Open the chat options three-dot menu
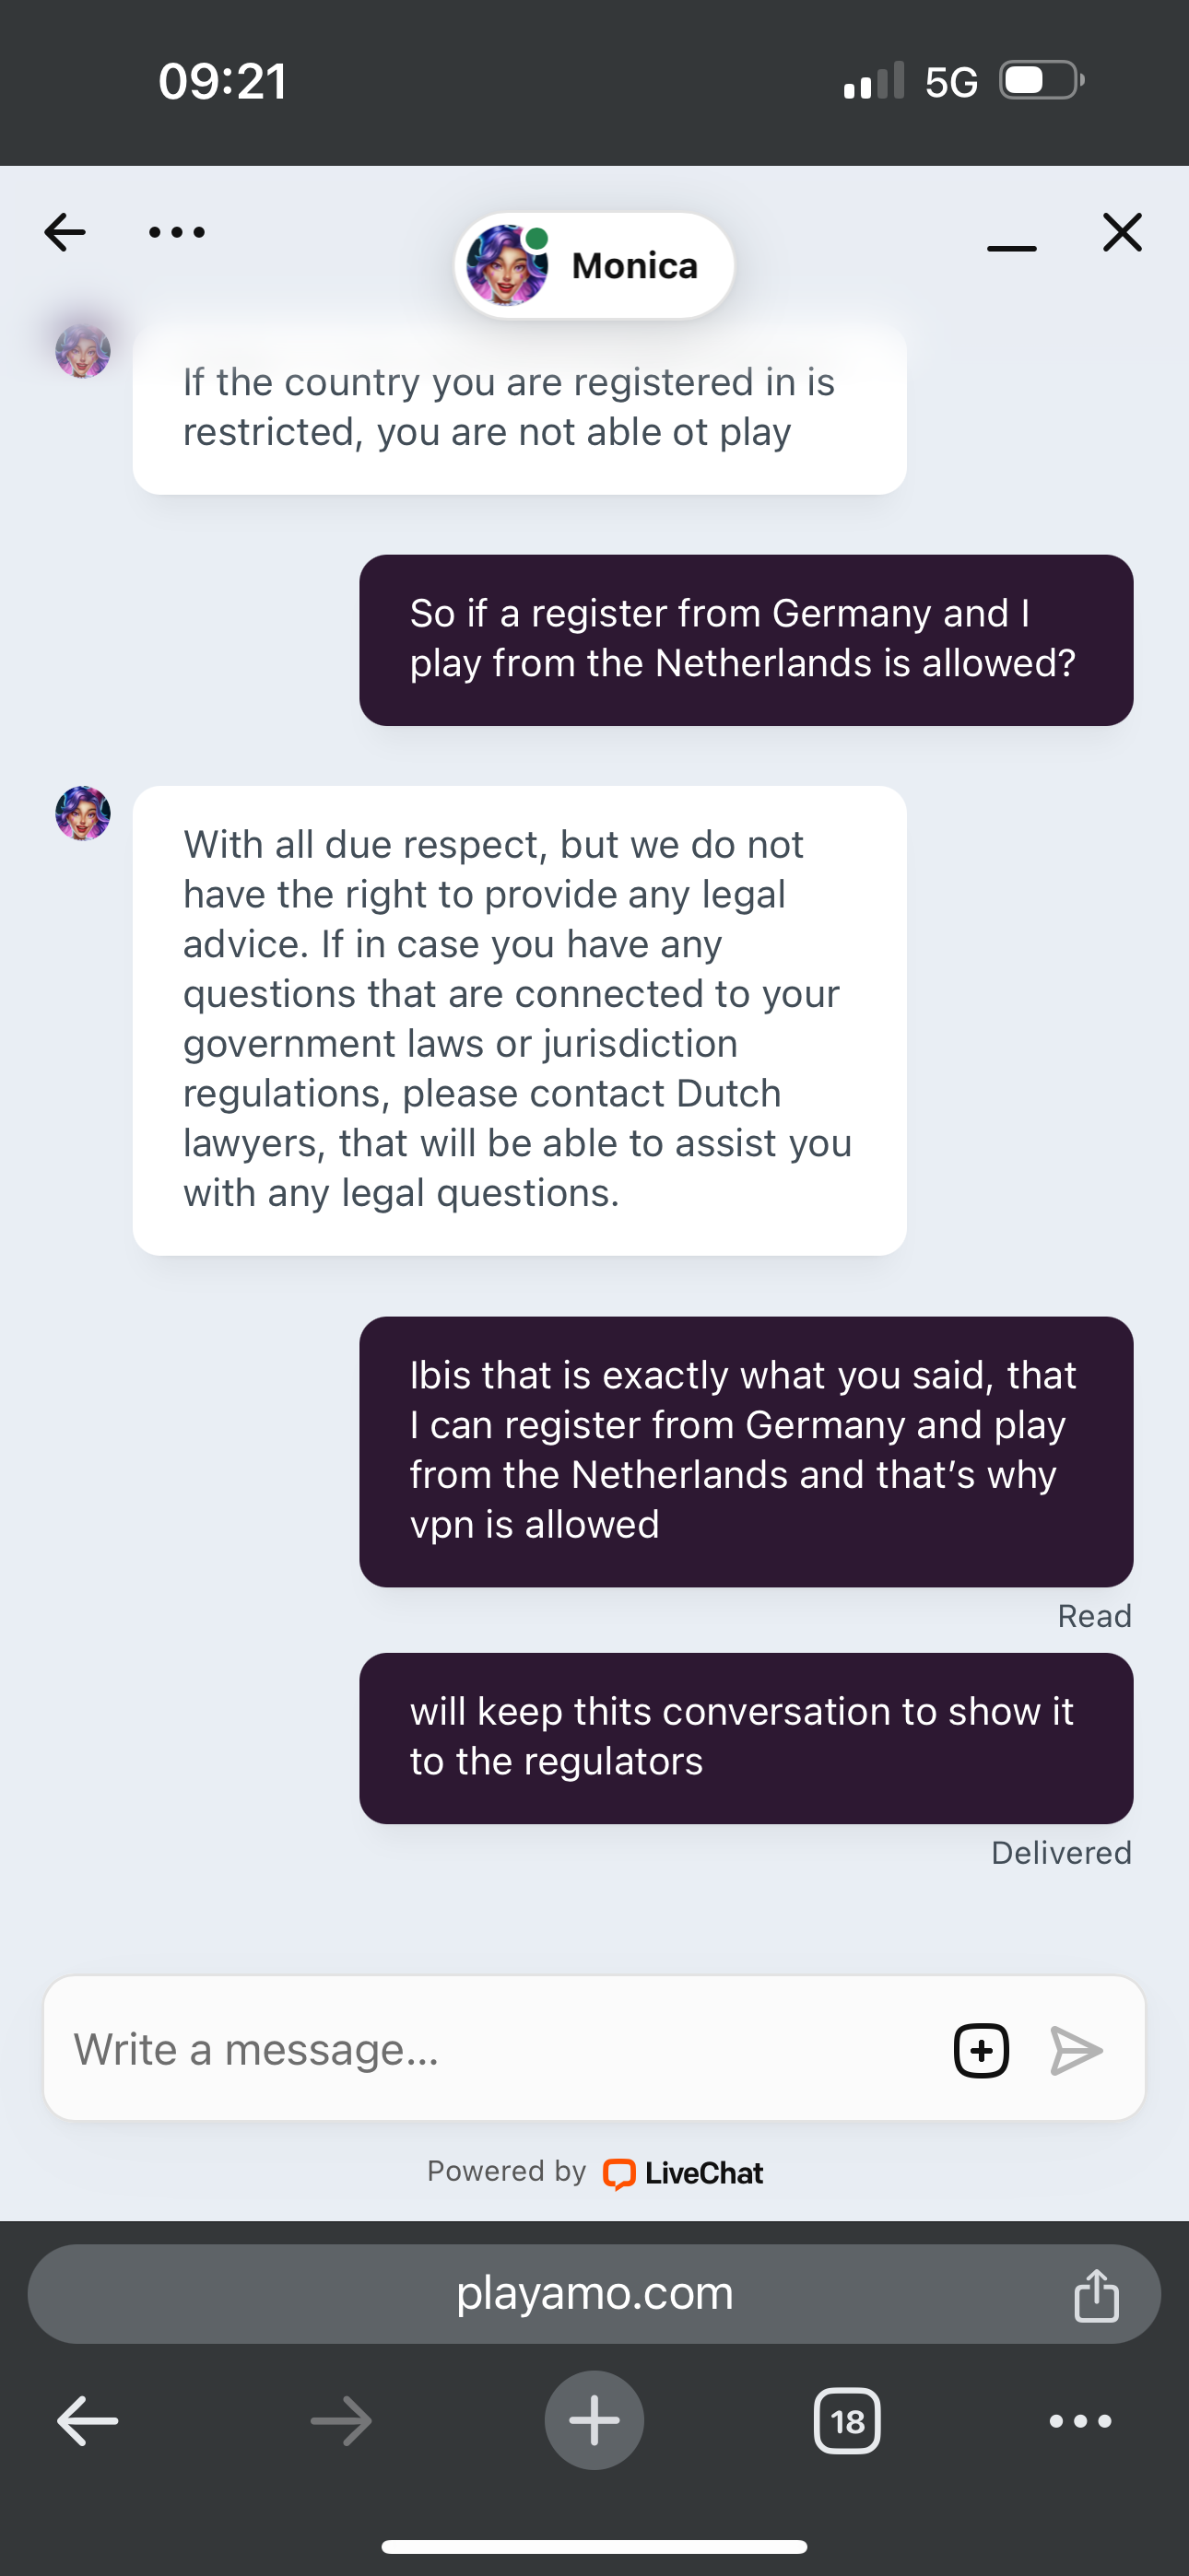1189x2576 pixels. click(176, 232)
